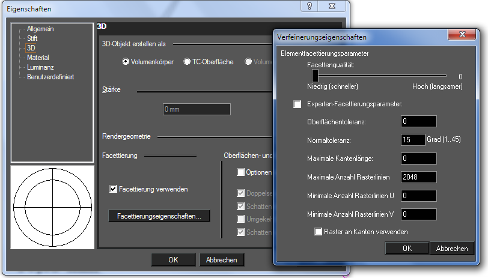The width and height of the screenshot is (488, 278).
Task: Click the 'Hoch (langsamer)' slider label
Action: [x=438, y=86]
